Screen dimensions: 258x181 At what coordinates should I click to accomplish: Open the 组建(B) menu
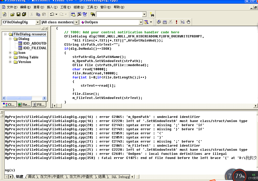pos(79,7)
